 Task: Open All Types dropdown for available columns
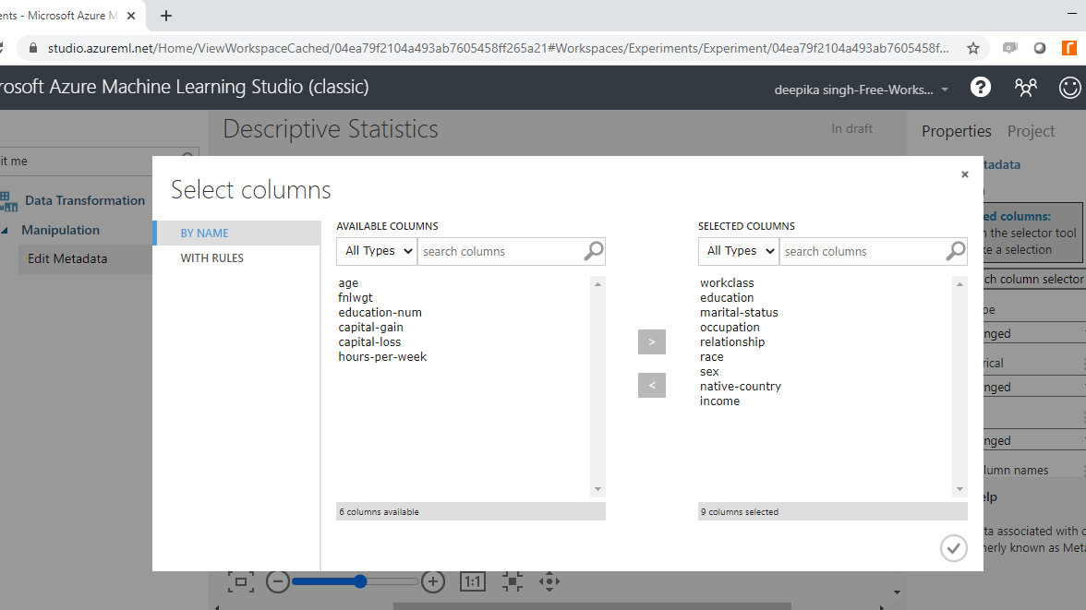[x=378, y=251]
